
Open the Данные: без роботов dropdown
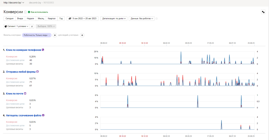142,19
